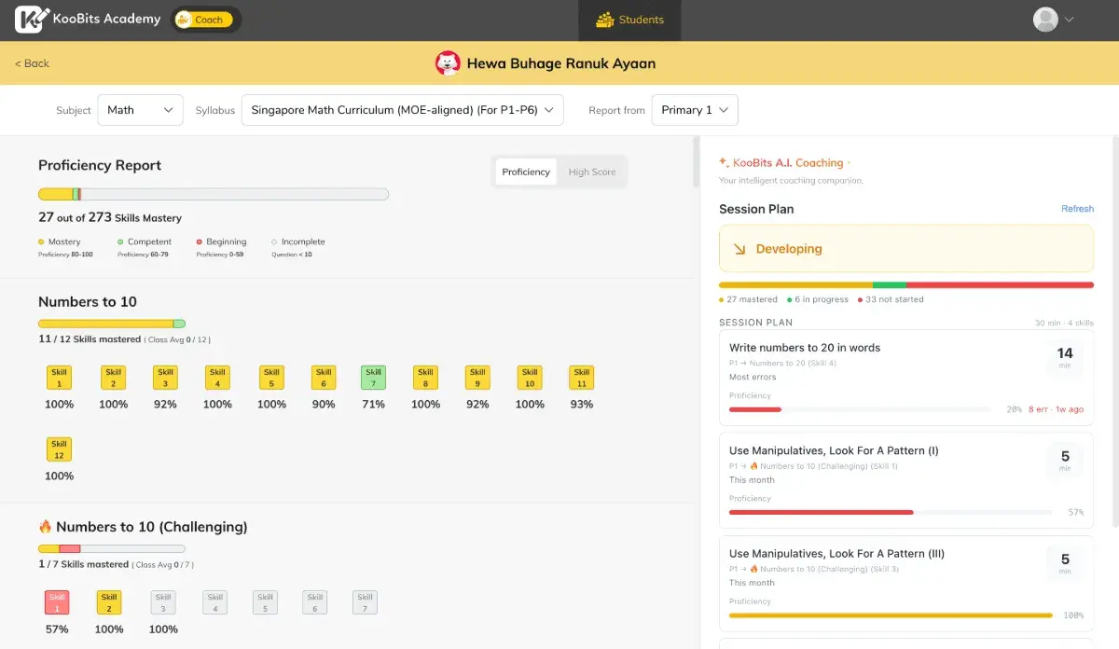1119x649 pixels.
Task: Open Use Manipulatives, Look For A Pattern (I) card
Action: (x=906, y=480)
